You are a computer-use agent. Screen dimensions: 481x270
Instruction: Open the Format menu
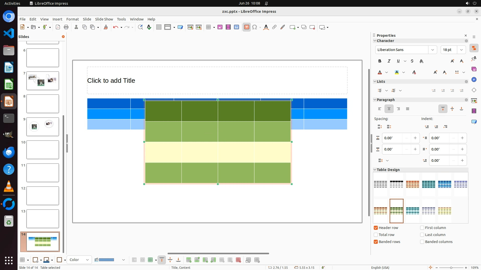[72, 19]
